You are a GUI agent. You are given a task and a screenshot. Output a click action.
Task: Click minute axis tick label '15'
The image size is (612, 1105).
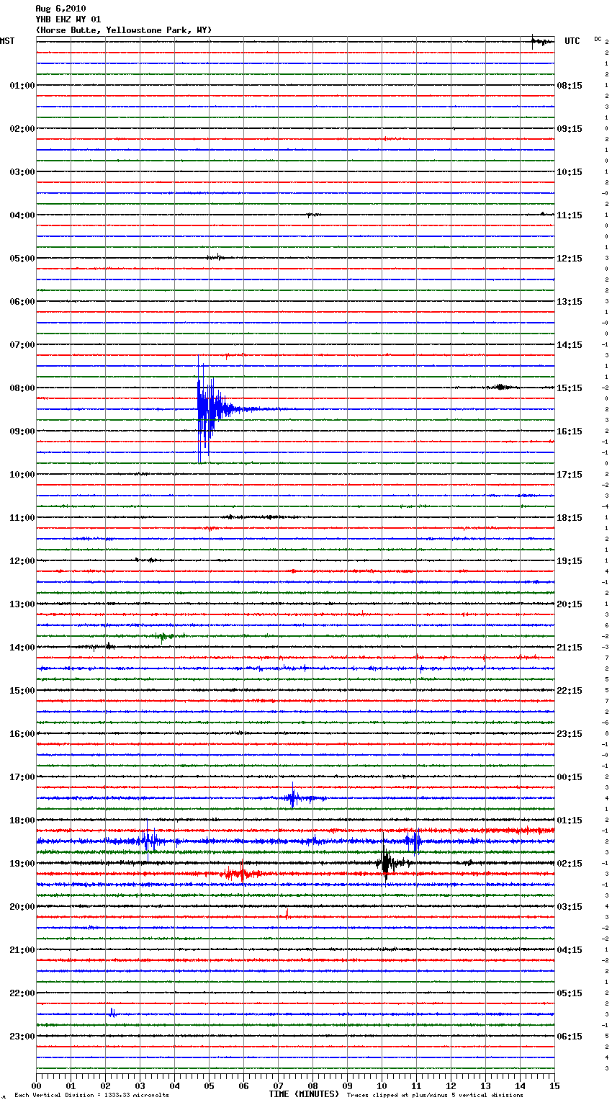[x=554, y=1086]
